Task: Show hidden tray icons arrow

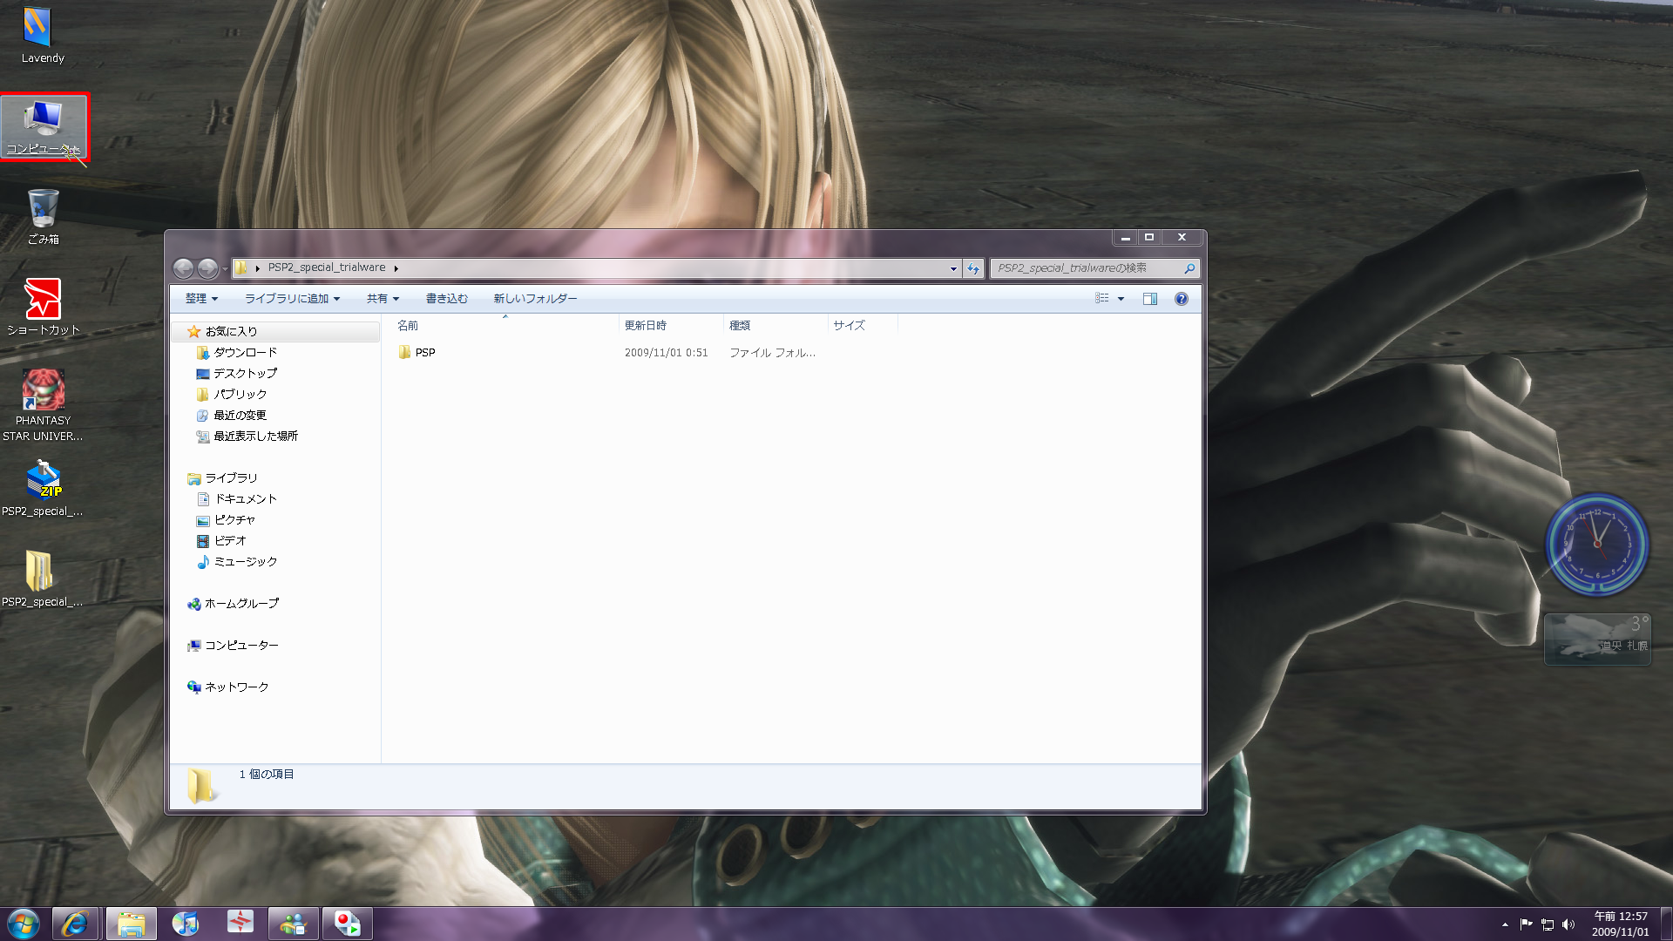Action: click(1505, 924)
